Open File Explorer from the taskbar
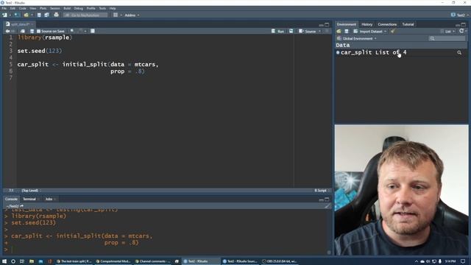Viewport: 471px width, 265px height. click(31, 261)
